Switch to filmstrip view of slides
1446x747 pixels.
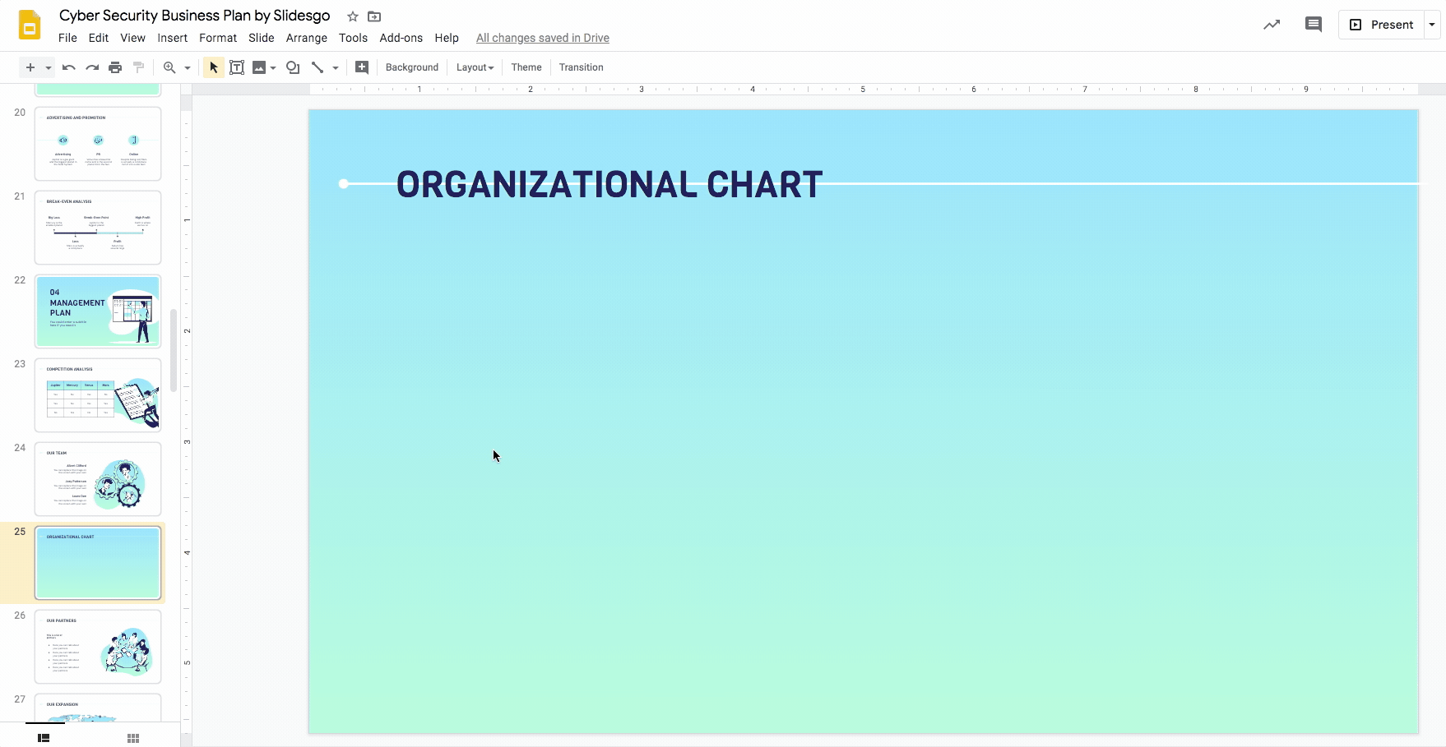(x=43, y=737)
